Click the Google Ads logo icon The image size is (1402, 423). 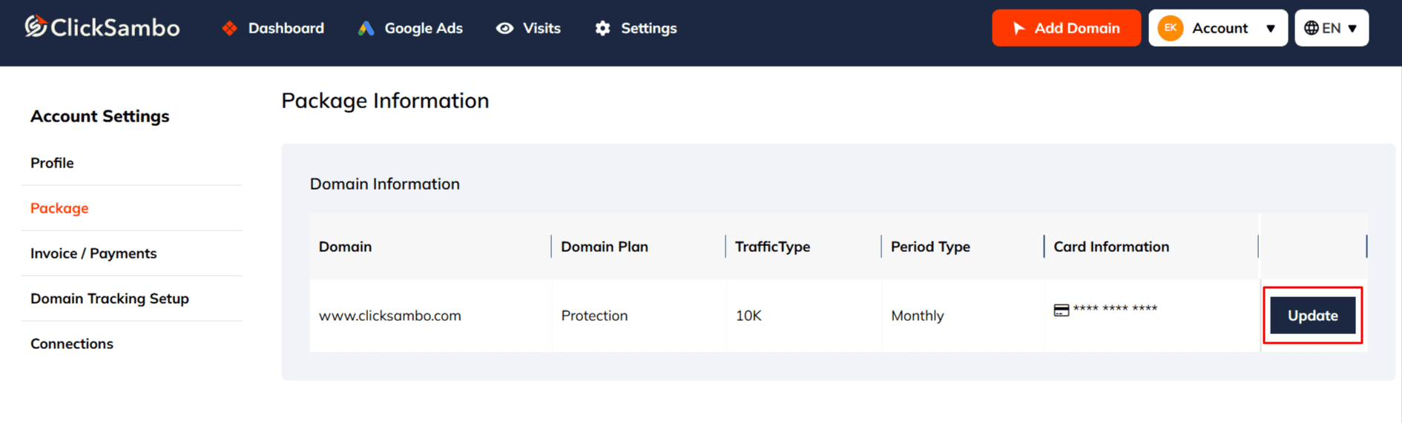click(x=366, y=28)
